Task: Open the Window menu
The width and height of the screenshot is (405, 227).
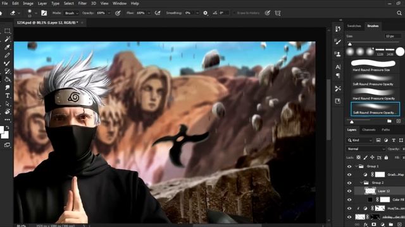Action: (x=120, y=3)
